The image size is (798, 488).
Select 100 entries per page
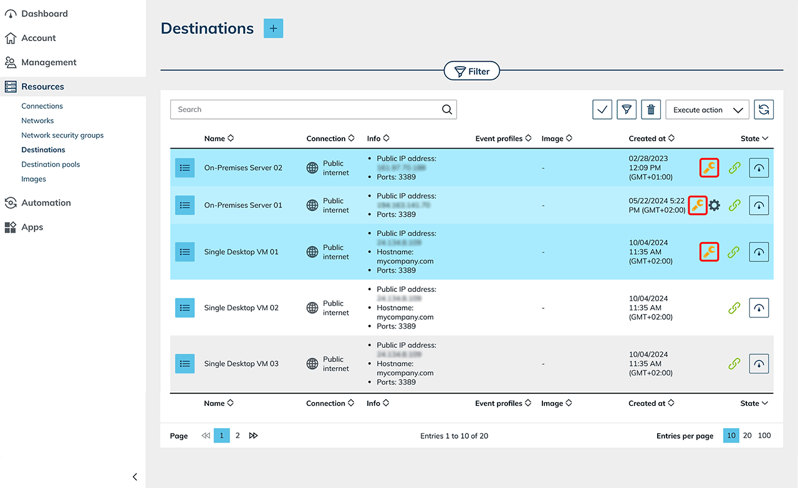pyautogui.click(x=764, y=436)
